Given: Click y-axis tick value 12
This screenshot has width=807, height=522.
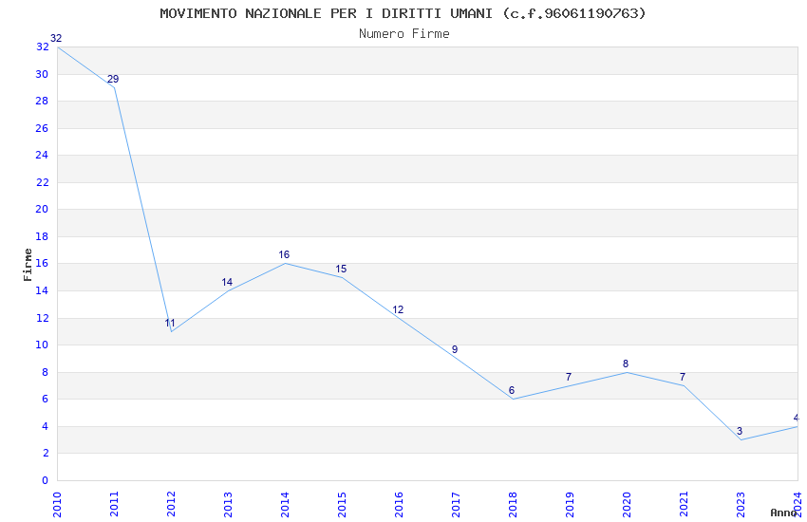Looking at the screenshot, I should pyautogui.click(x=42, y=318).
